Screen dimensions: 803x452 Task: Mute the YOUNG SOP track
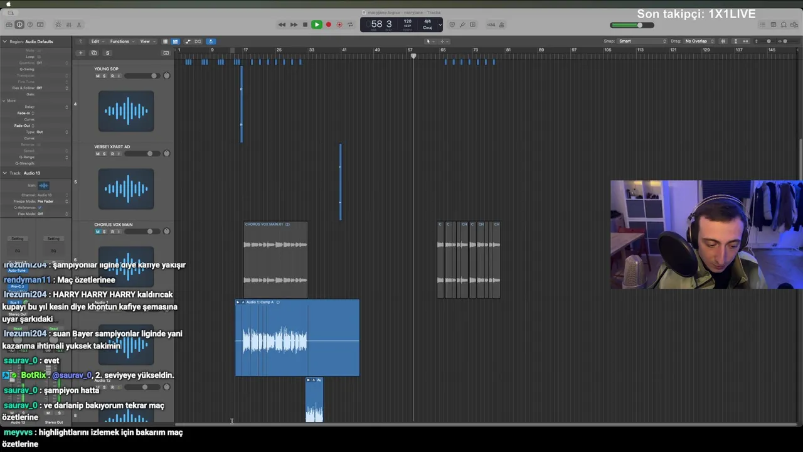pos(97,76)
